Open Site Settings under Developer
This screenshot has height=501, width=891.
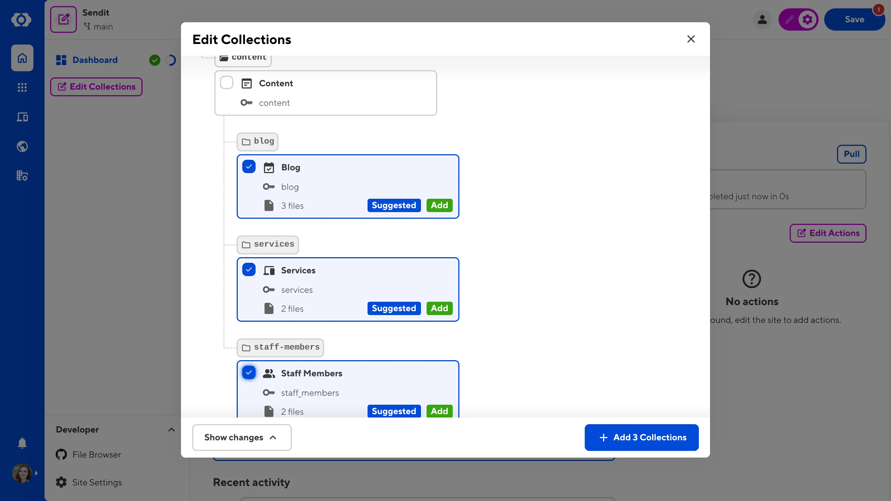coord(97,482)
